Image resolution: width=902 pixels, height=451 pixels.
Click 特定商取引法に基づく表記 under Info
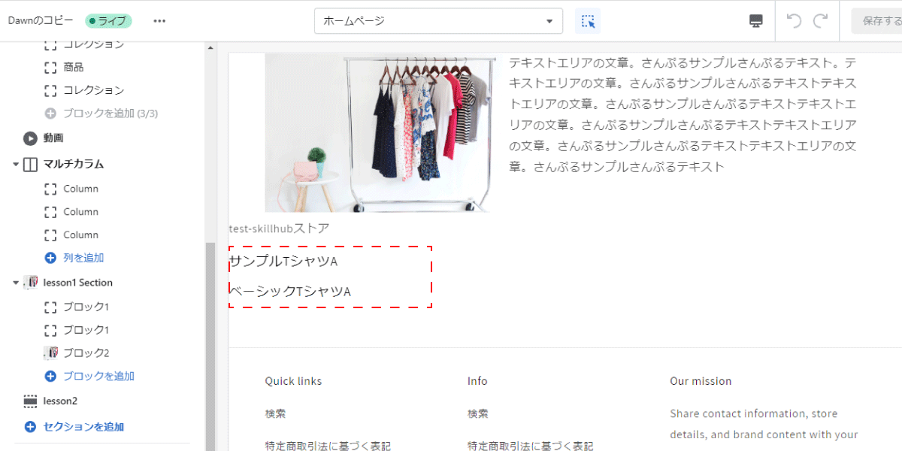click(x=530, y=446)
